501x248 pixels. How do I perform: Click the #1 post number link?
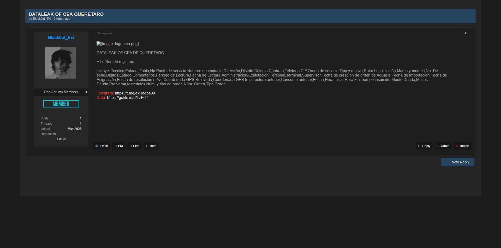[466, 33]
